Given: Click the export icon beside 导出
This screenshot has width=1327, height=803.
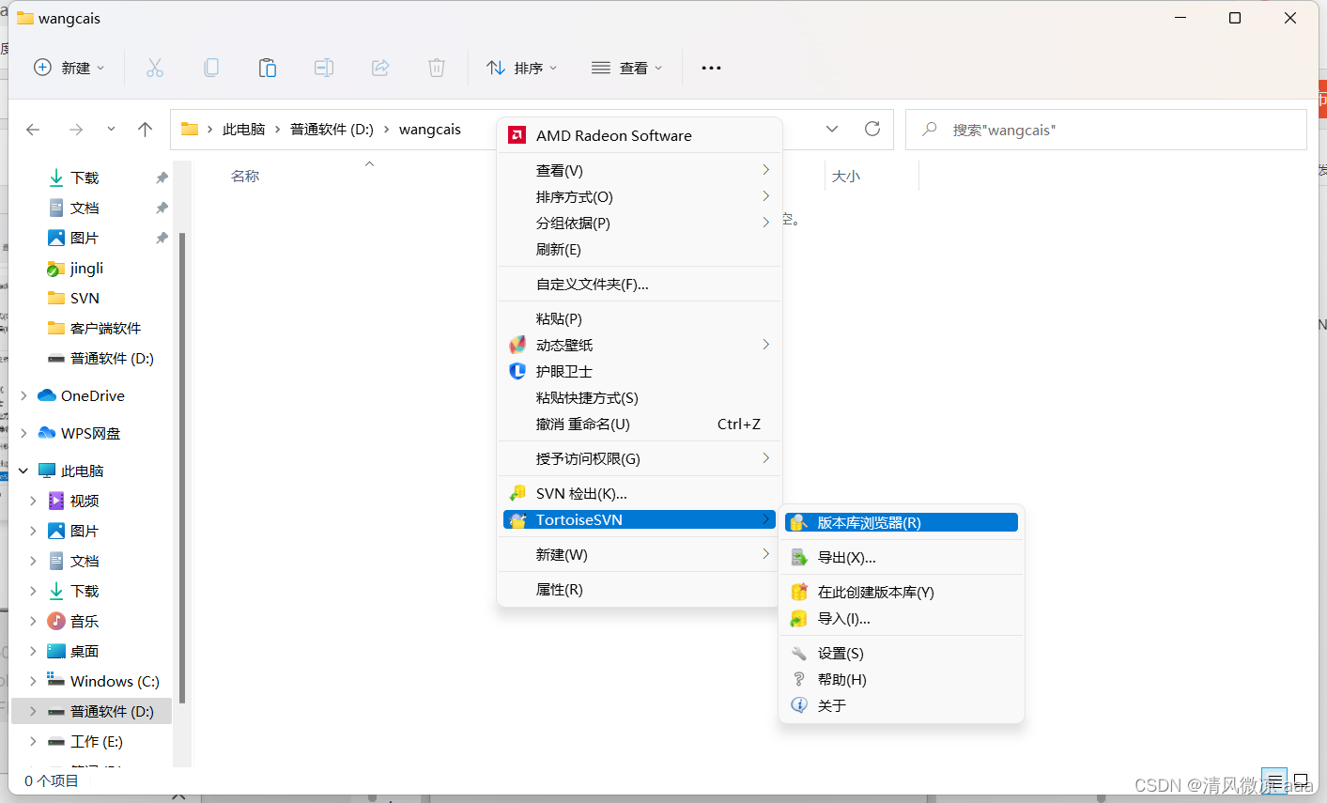Looking at the screenshot, I should (x=798, y=557).
